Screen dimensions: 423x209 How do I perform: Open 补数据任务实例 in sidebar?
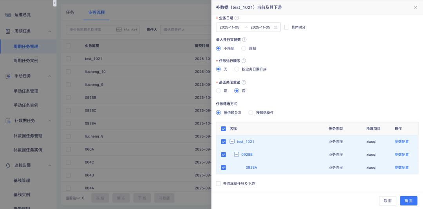[x=28, y=150]
